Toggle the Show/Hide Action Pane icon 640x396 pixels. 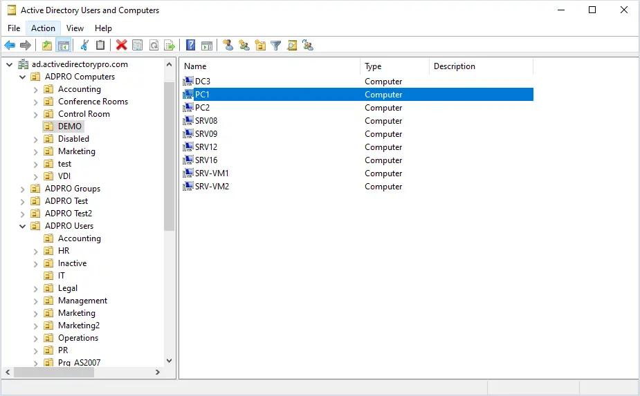[207, 46]
